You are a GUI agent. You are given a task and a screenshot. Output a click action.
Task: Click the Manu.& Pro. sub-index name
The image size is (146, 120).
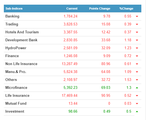point(16,72)
